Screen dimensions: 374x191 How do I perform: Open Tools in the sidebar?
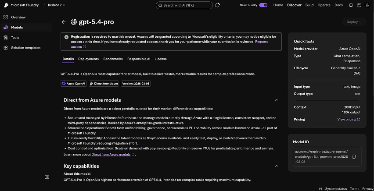click(x=15, y=38)
